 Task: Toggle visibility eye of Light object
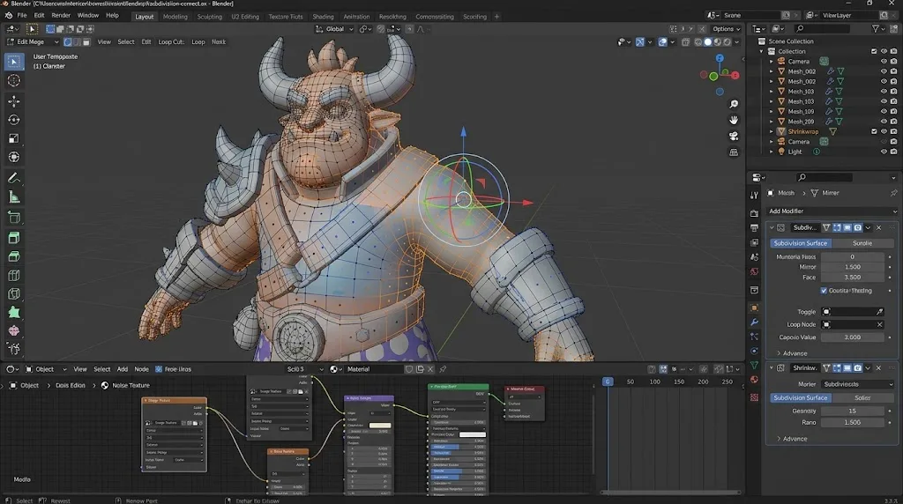884,152
